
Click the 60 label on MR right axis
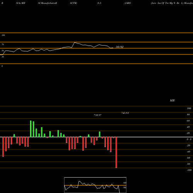point(188,121)
